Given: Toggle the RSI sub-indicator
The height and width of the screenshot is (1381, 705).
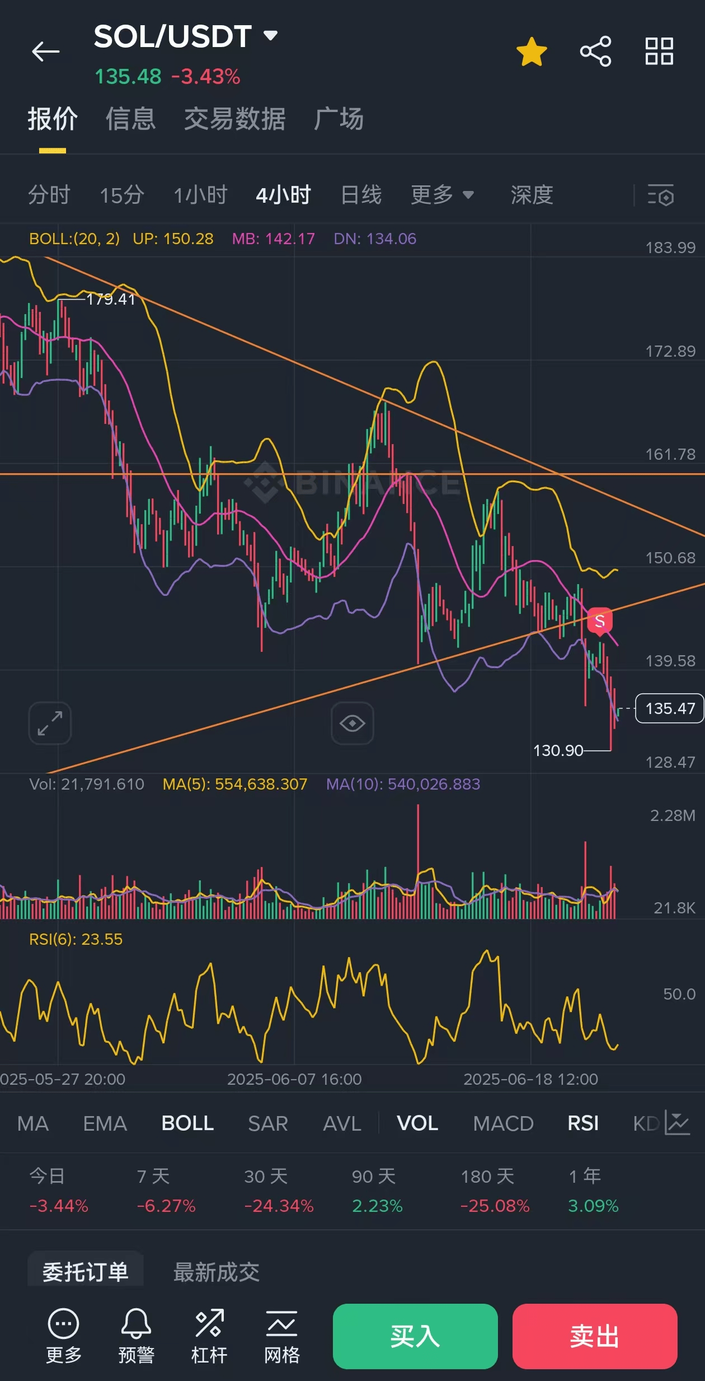Looking at the screenshot, I should tap(583, 1123).
